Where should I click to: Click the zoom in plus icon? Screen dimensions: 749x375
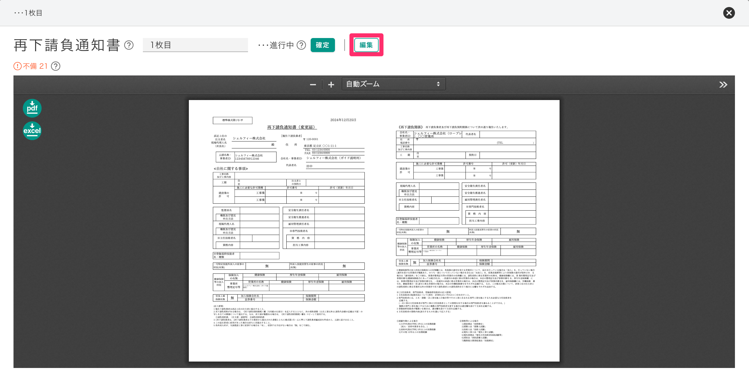(x=331, y=85)
